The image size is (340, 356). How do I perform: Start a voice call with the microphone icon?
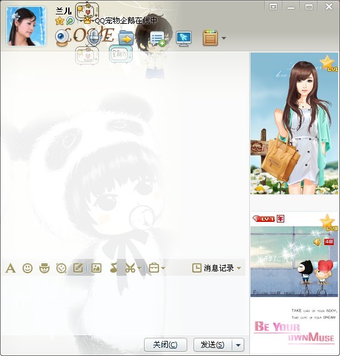95,38
